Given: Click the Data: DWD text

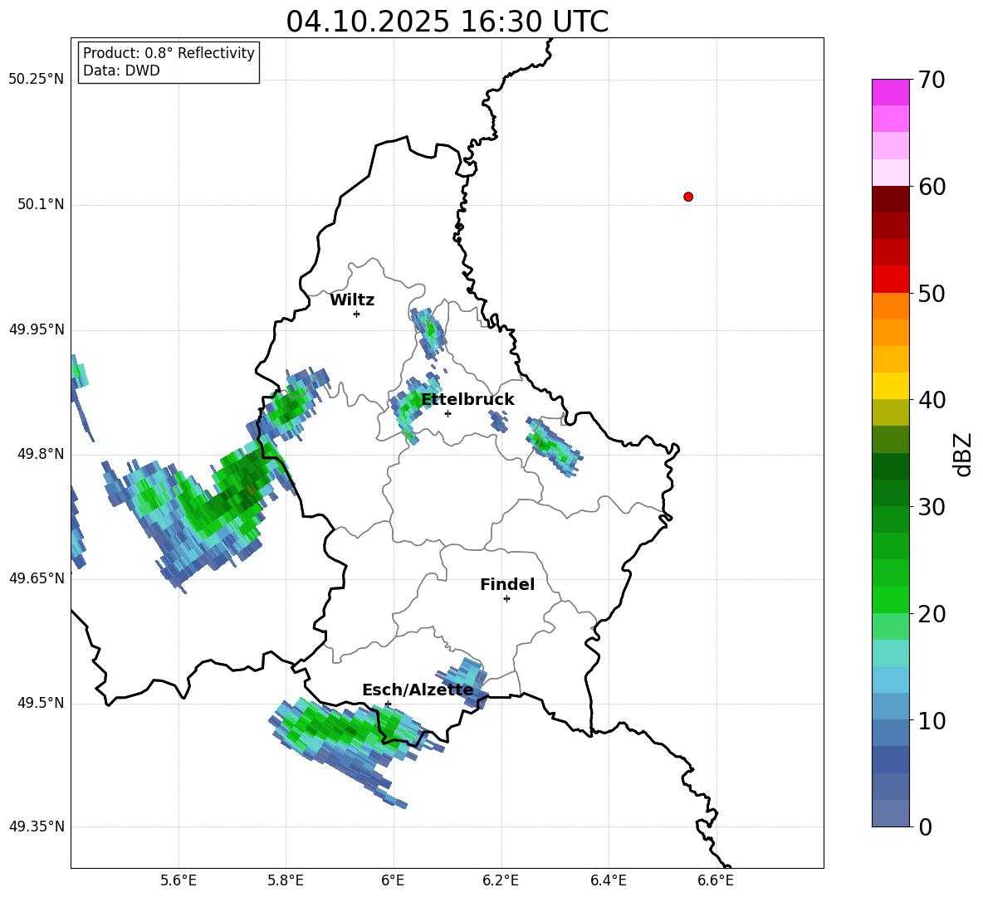Looking at the screenshot, I should pyautogui.click(x=121, y=71).
